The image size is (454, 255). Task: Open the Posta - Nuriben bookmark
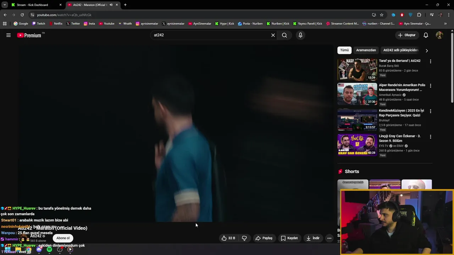250,24
